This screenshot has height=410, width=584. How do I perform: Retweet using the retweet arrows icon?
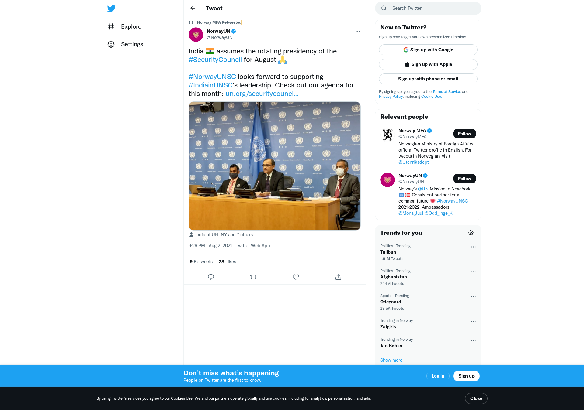(253, 277)
